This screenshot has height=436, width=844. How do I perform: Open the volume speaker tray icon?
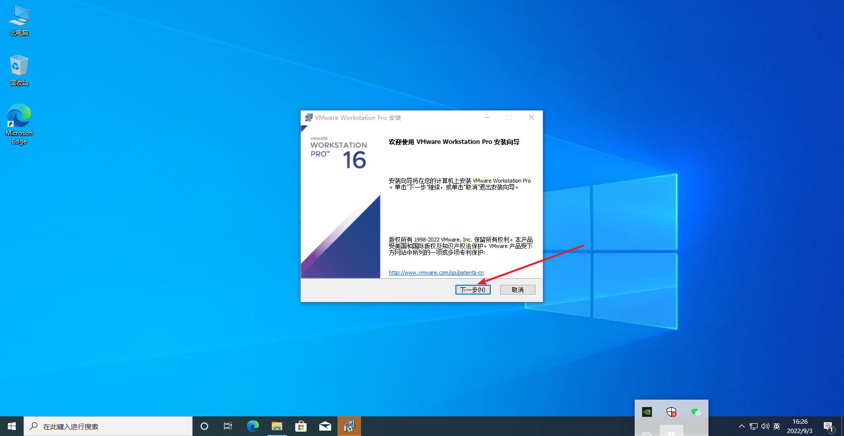[x=765, y=426]
